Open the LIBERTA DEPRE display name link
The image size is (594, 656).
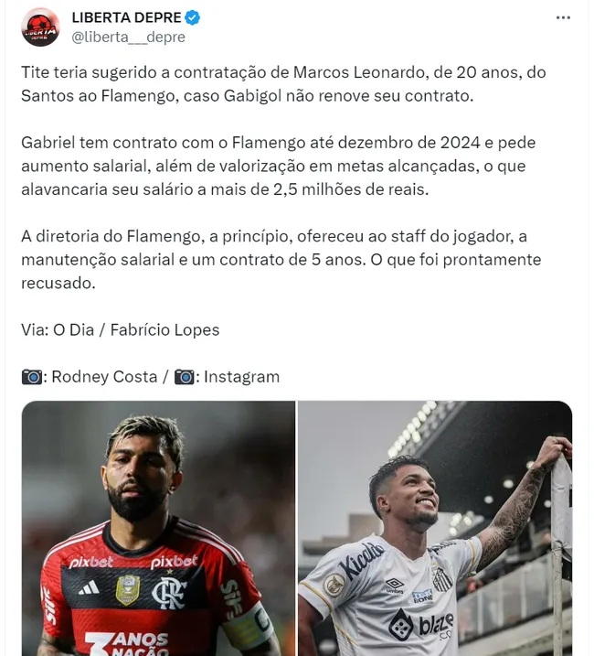coord(126,18)
